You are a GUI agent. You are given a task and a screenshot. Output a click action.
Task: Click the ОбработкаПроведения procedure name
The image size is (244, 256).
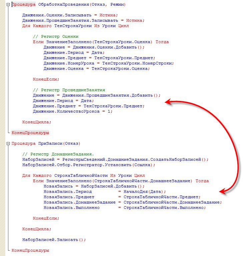64,5
